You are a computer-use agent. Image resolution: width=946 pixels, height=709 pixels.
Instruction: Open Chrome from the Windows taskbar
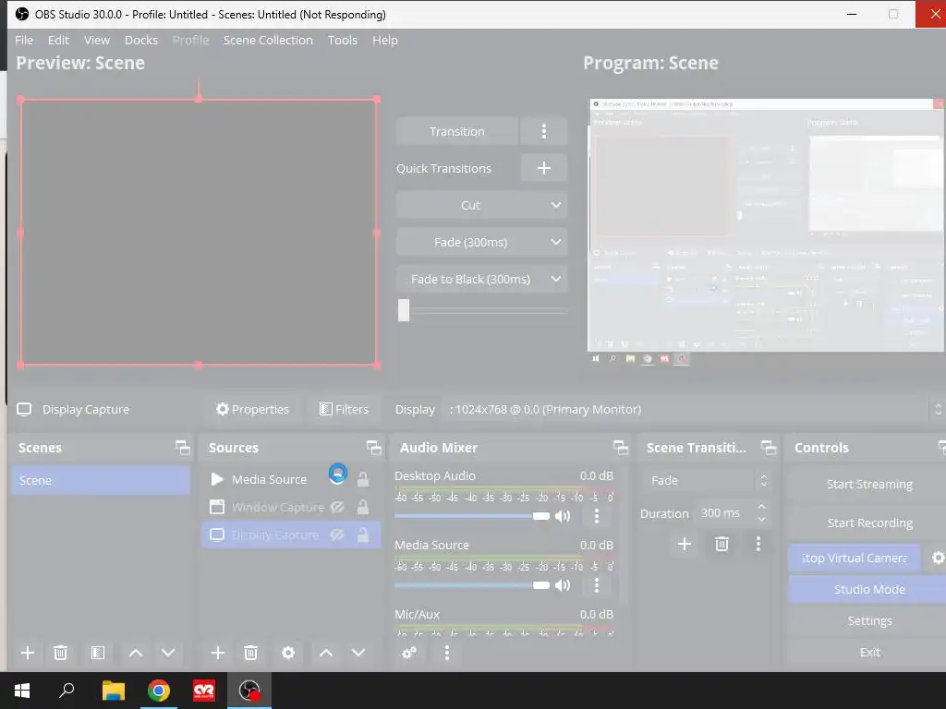[x=159, y=691]
